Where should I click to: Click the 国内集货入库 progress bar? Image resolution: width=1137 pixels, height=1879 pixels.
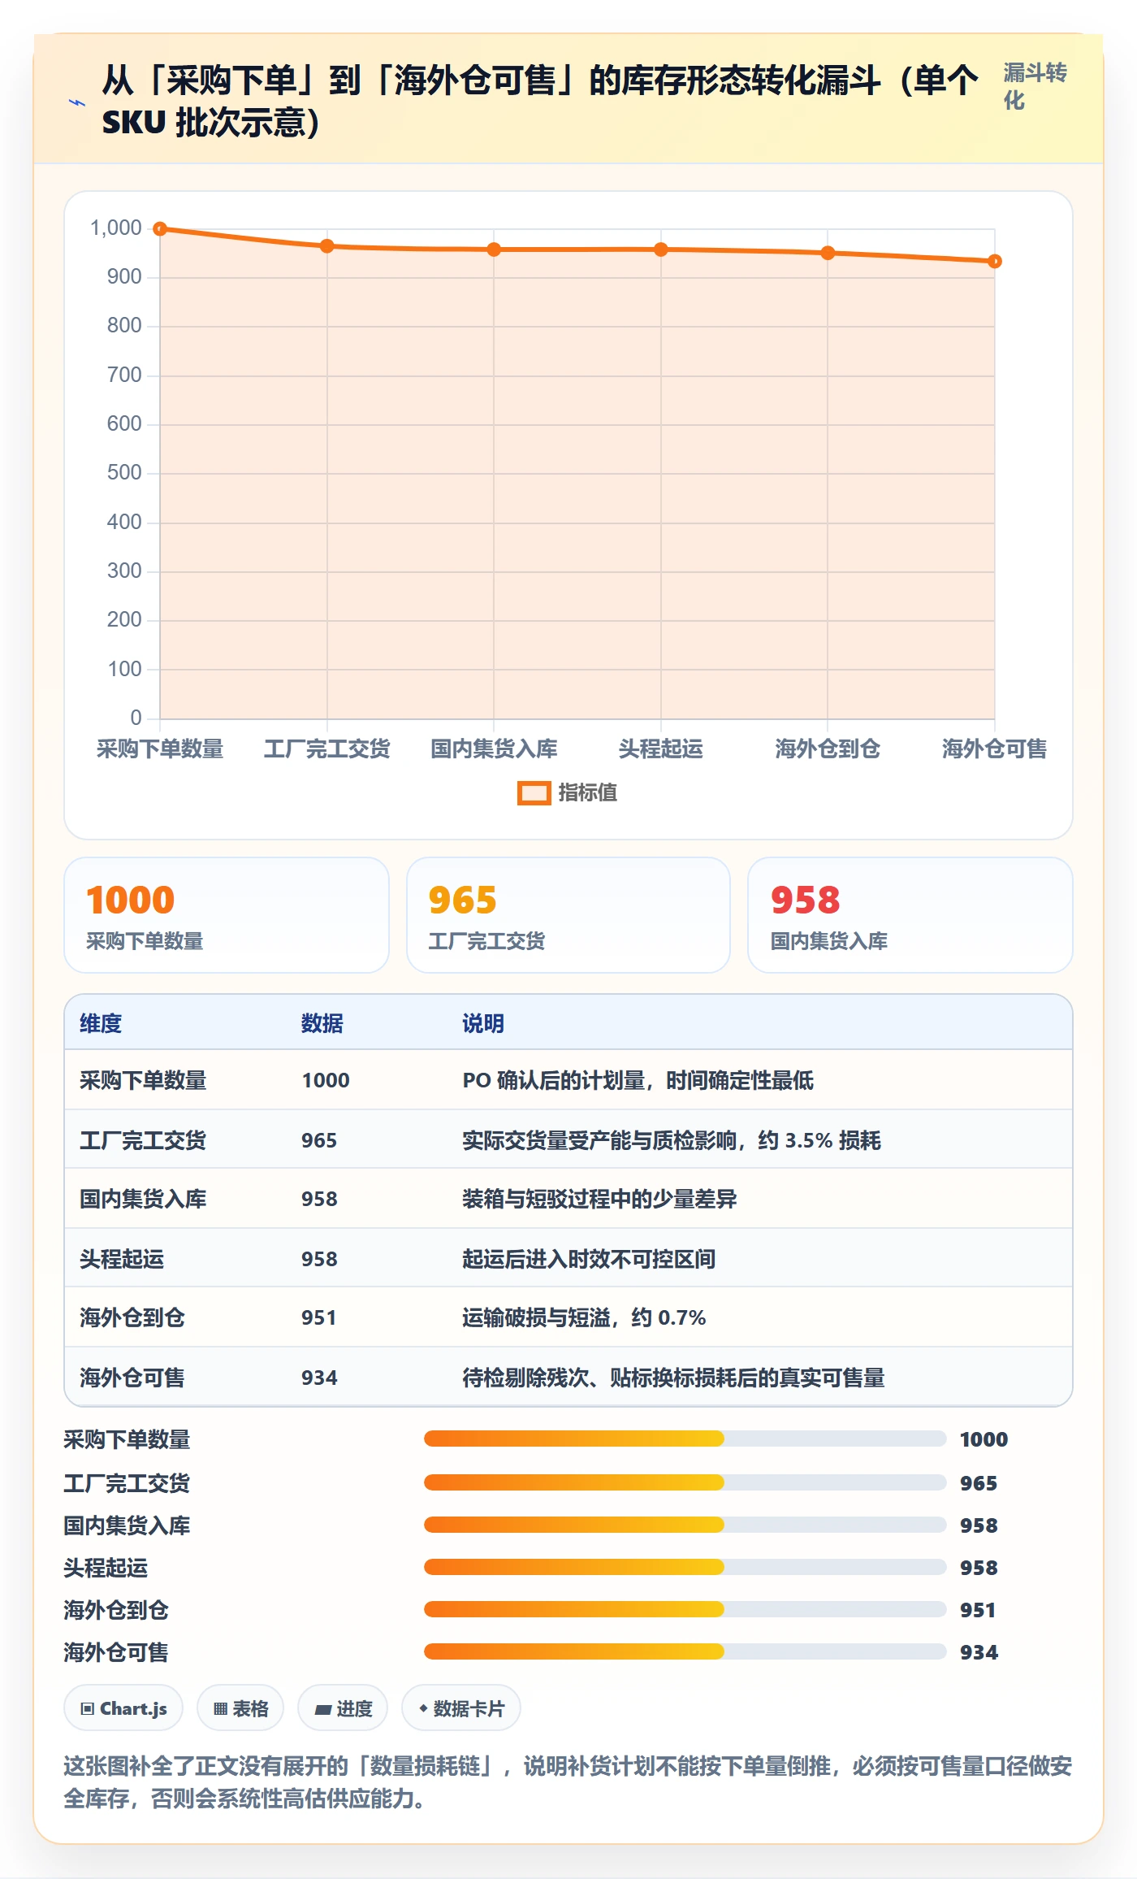tap(685, 1525)
